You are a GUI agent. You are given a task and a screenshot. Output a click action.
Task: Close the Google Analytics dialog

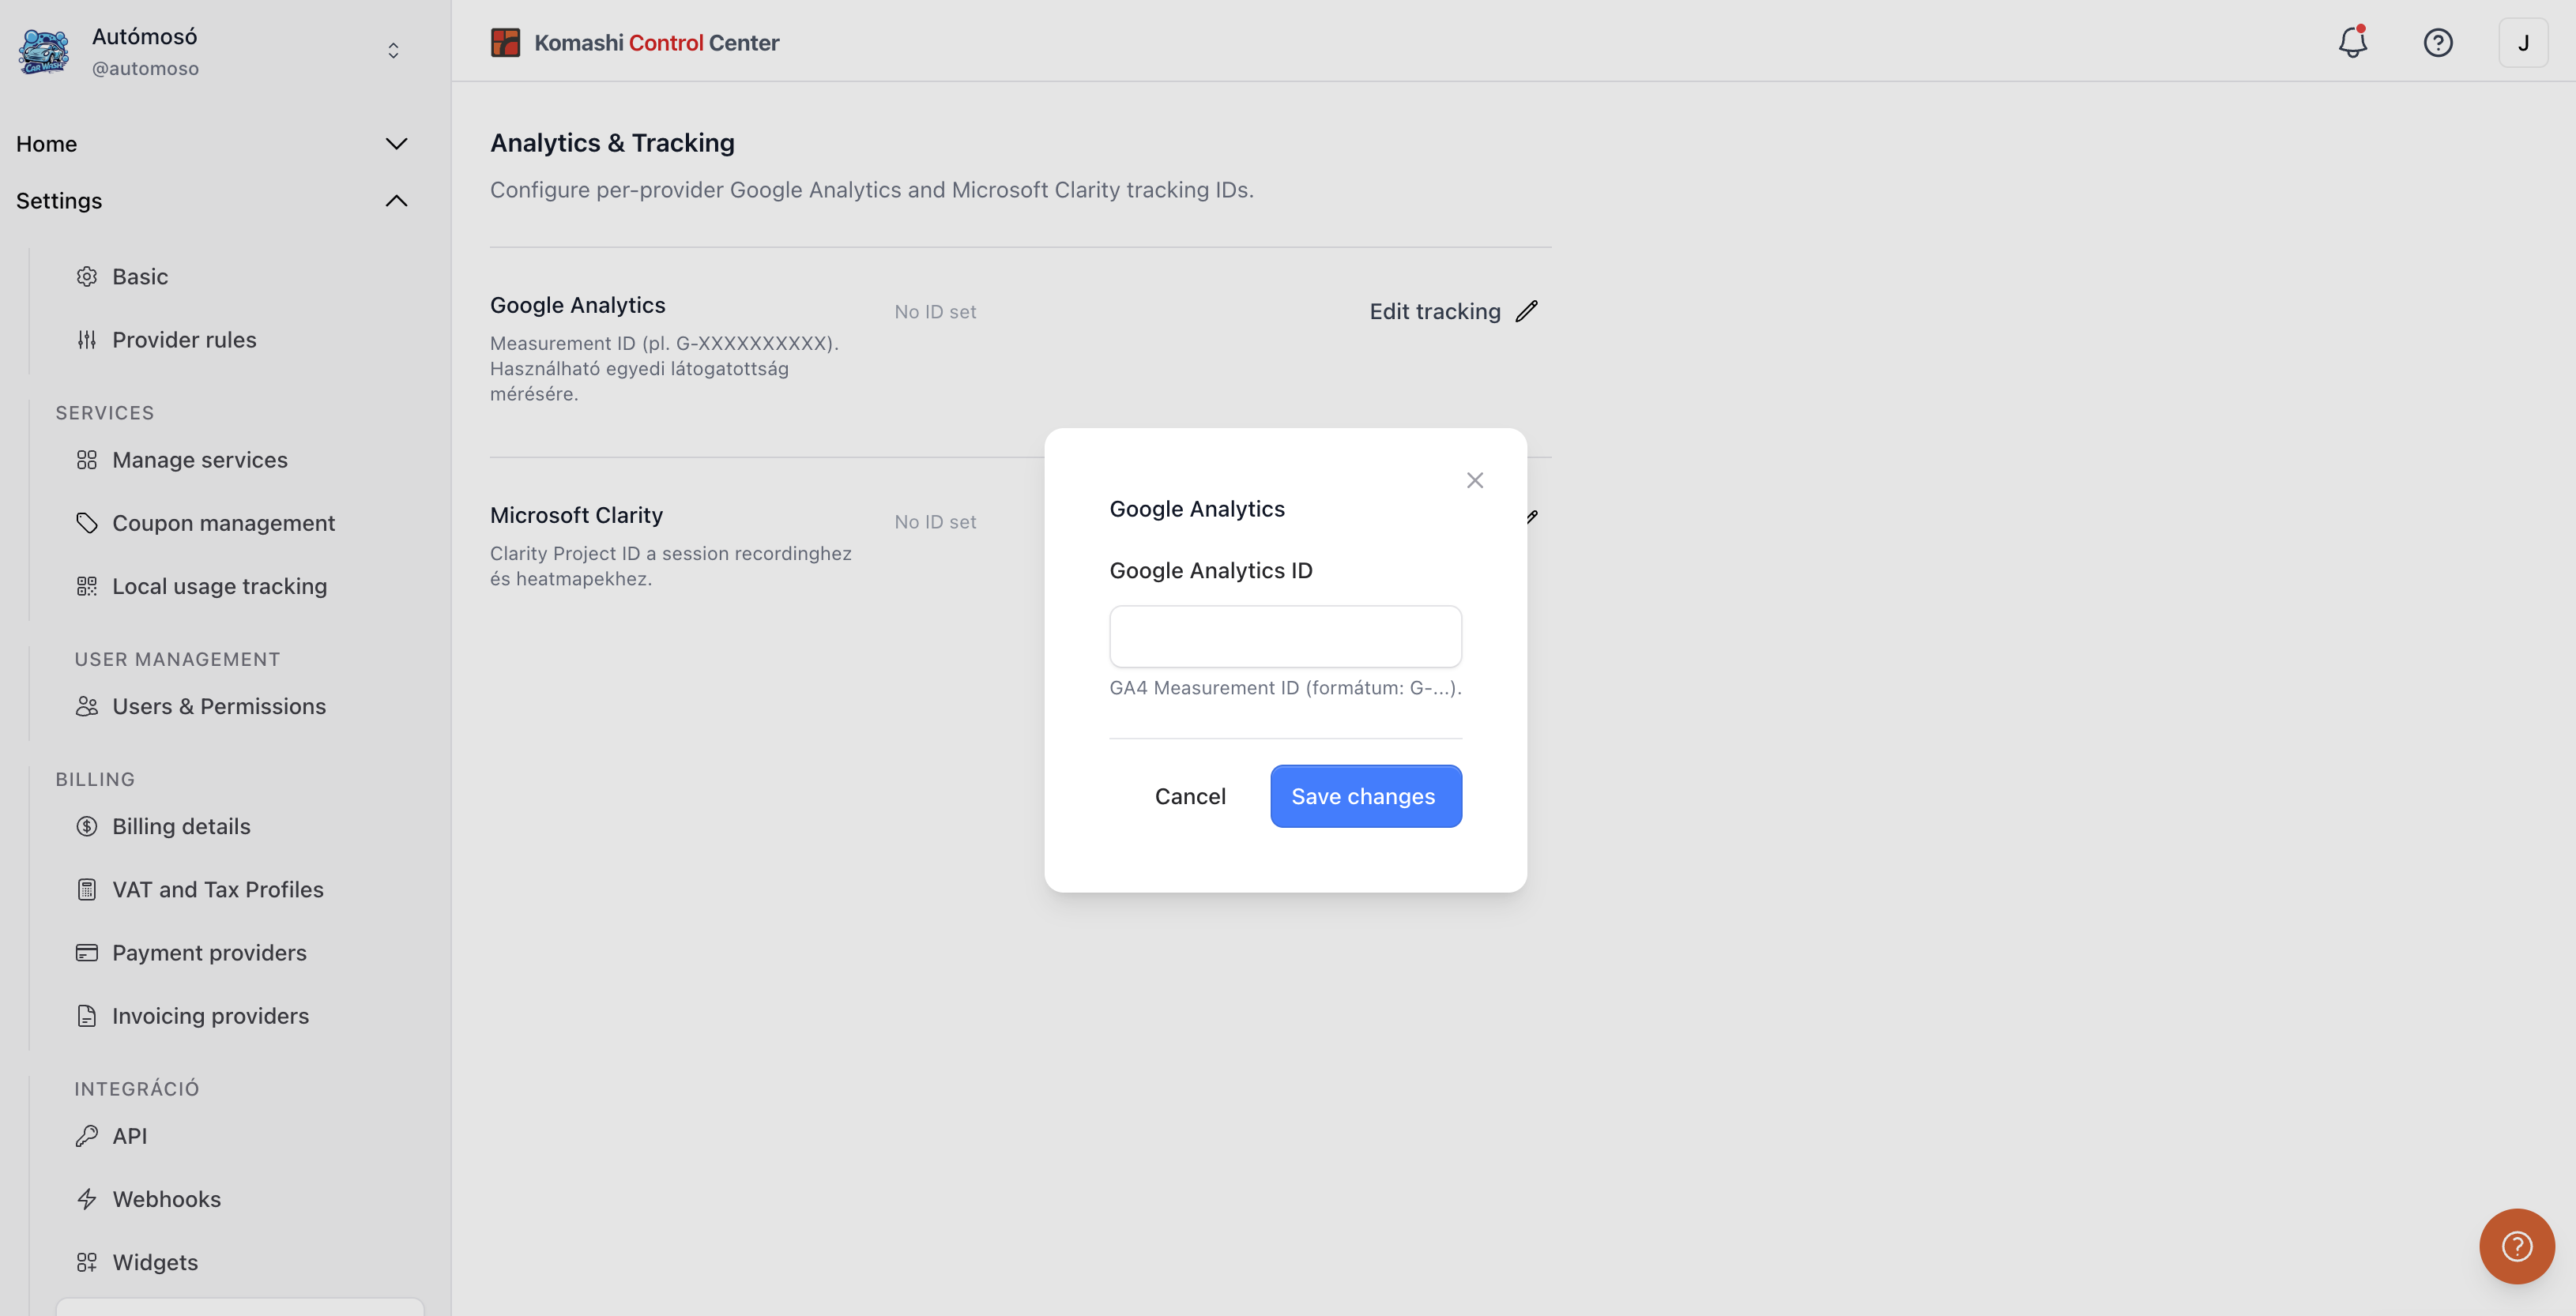(x=1474, y=480)
